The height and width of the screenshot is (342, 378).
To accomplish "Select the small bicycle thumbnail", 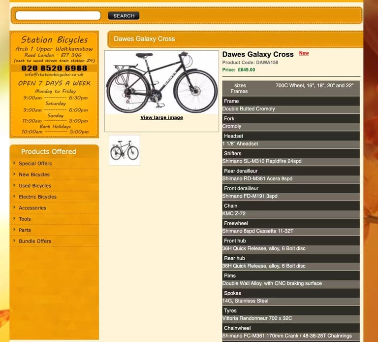I will point(125,150).
